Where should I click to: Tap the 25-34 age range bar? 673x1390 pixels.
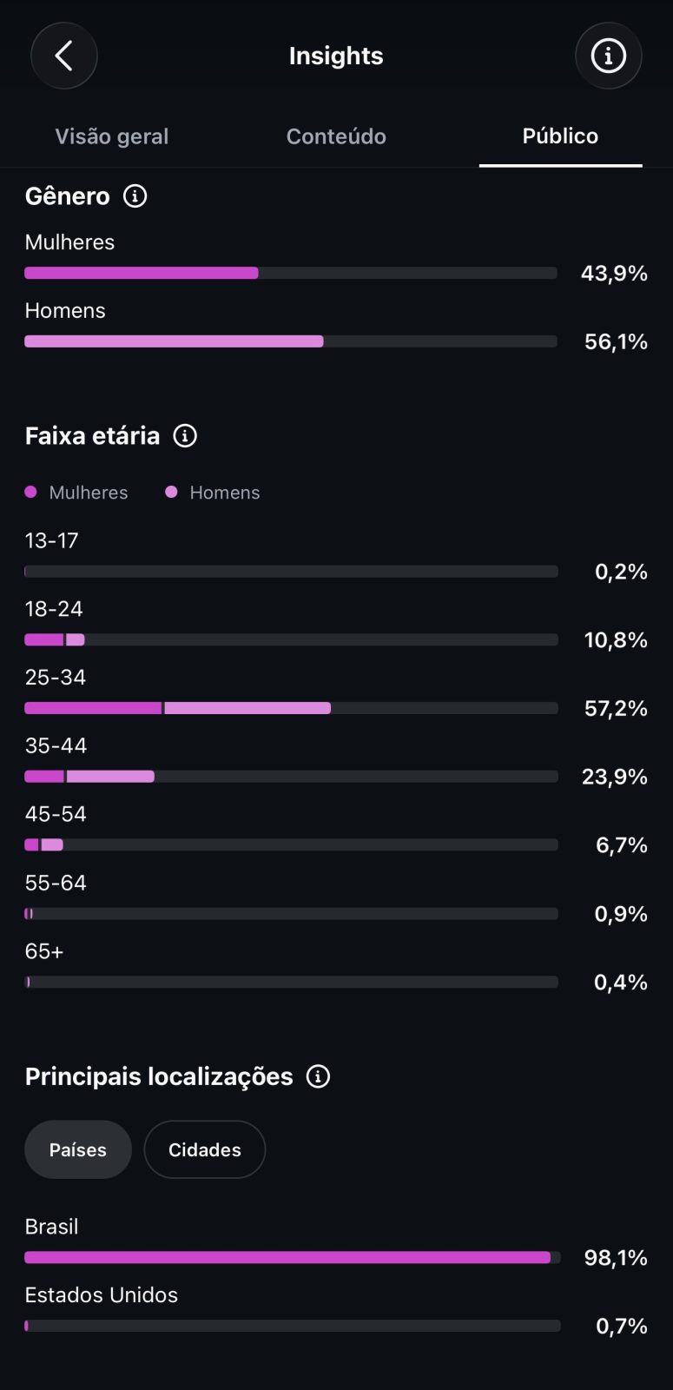coord(291,708)
